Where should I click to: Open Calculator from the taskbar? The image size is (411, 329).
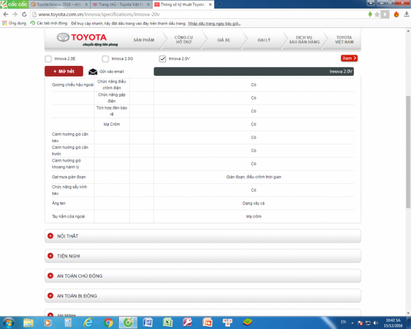click(x=68, y=322)
